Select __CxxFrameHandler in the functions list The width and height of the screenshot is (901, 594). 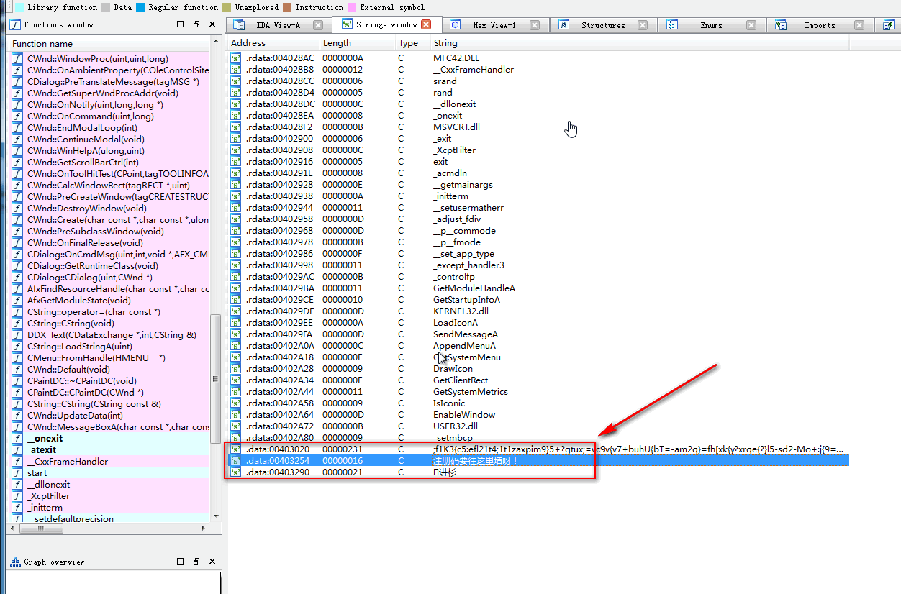[x=109, y=462]
